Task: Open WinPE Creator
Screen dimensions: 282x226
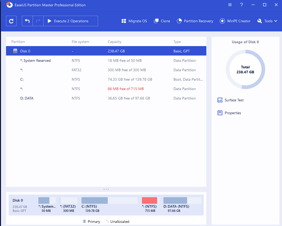Action: (235, 21)
